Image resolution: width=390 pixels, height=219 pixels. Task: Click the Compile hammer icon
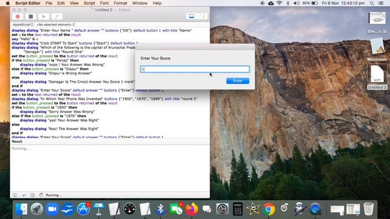(x=57, y=16)
